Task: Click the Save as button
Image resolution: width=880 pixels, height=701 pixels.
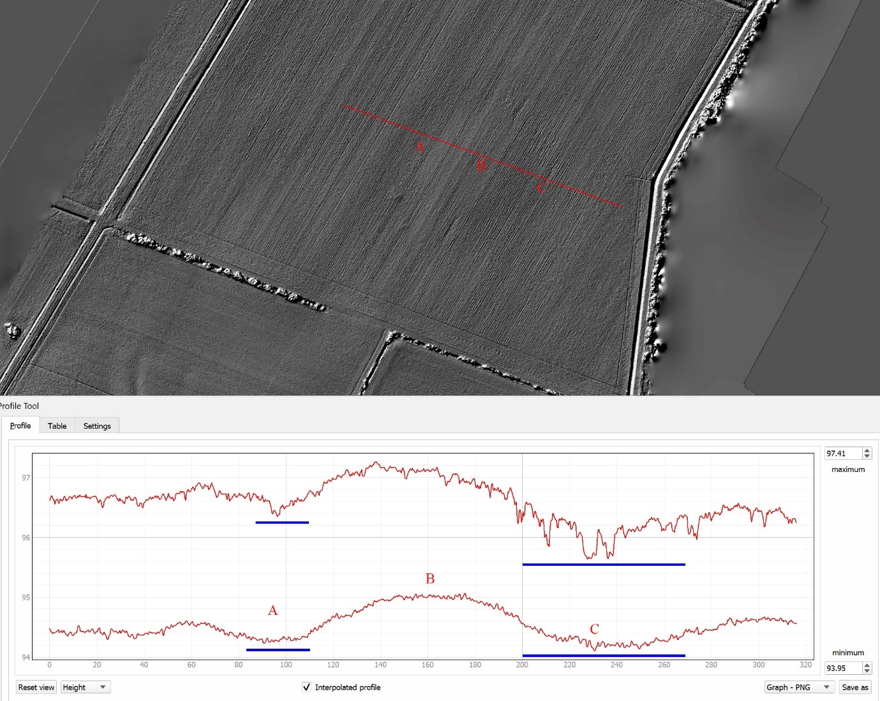Action: click(x=854, y=687)
